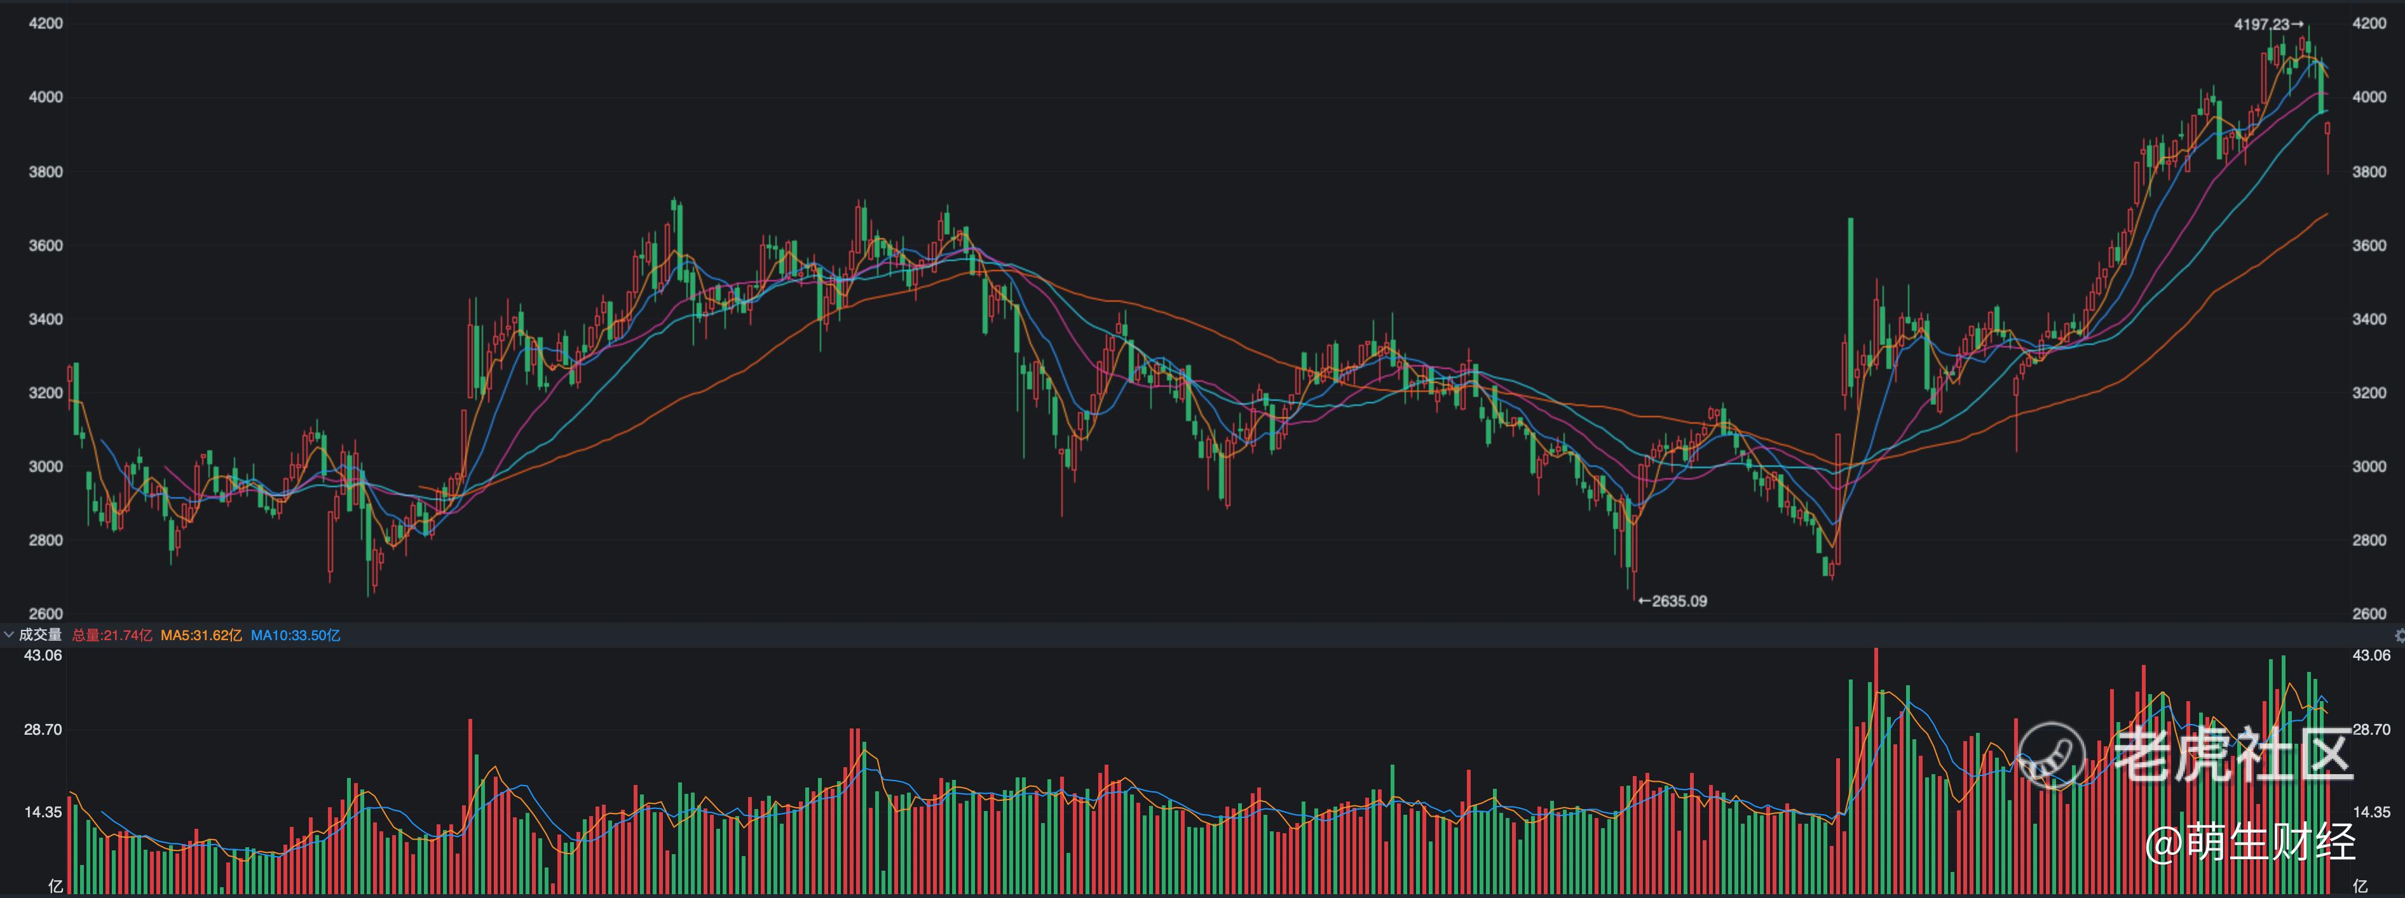The height and width of the screenshot is (898, 2405).
Task: Select the MA5:31.62亿 volume average label
Action: (x=201, y=635)
